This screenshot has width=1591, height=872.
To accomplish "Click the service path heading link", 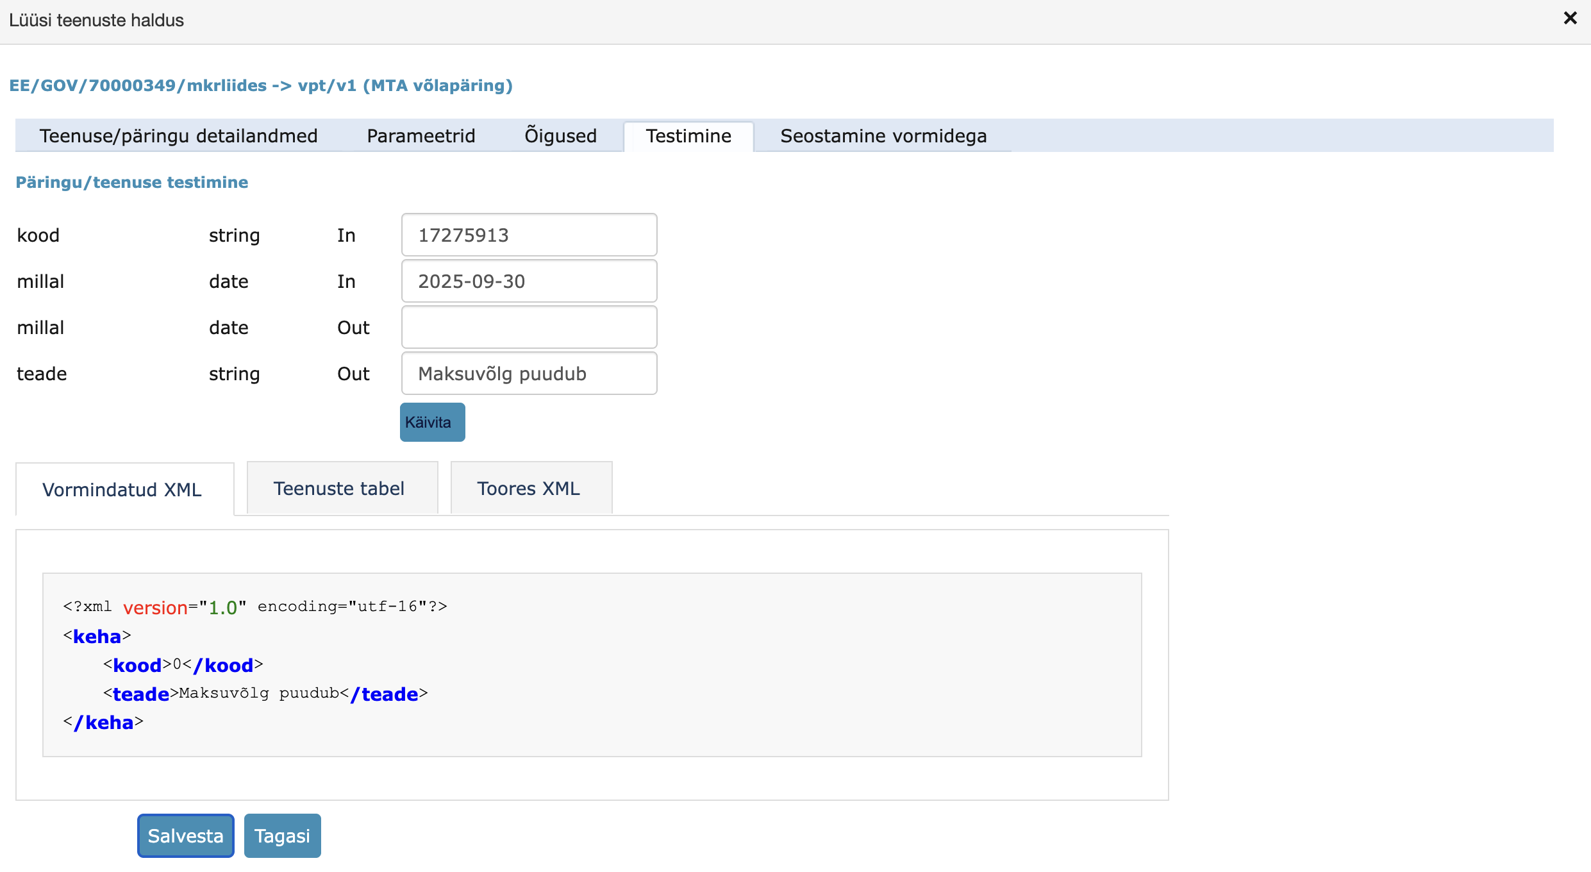I will [x=260, y=85].
